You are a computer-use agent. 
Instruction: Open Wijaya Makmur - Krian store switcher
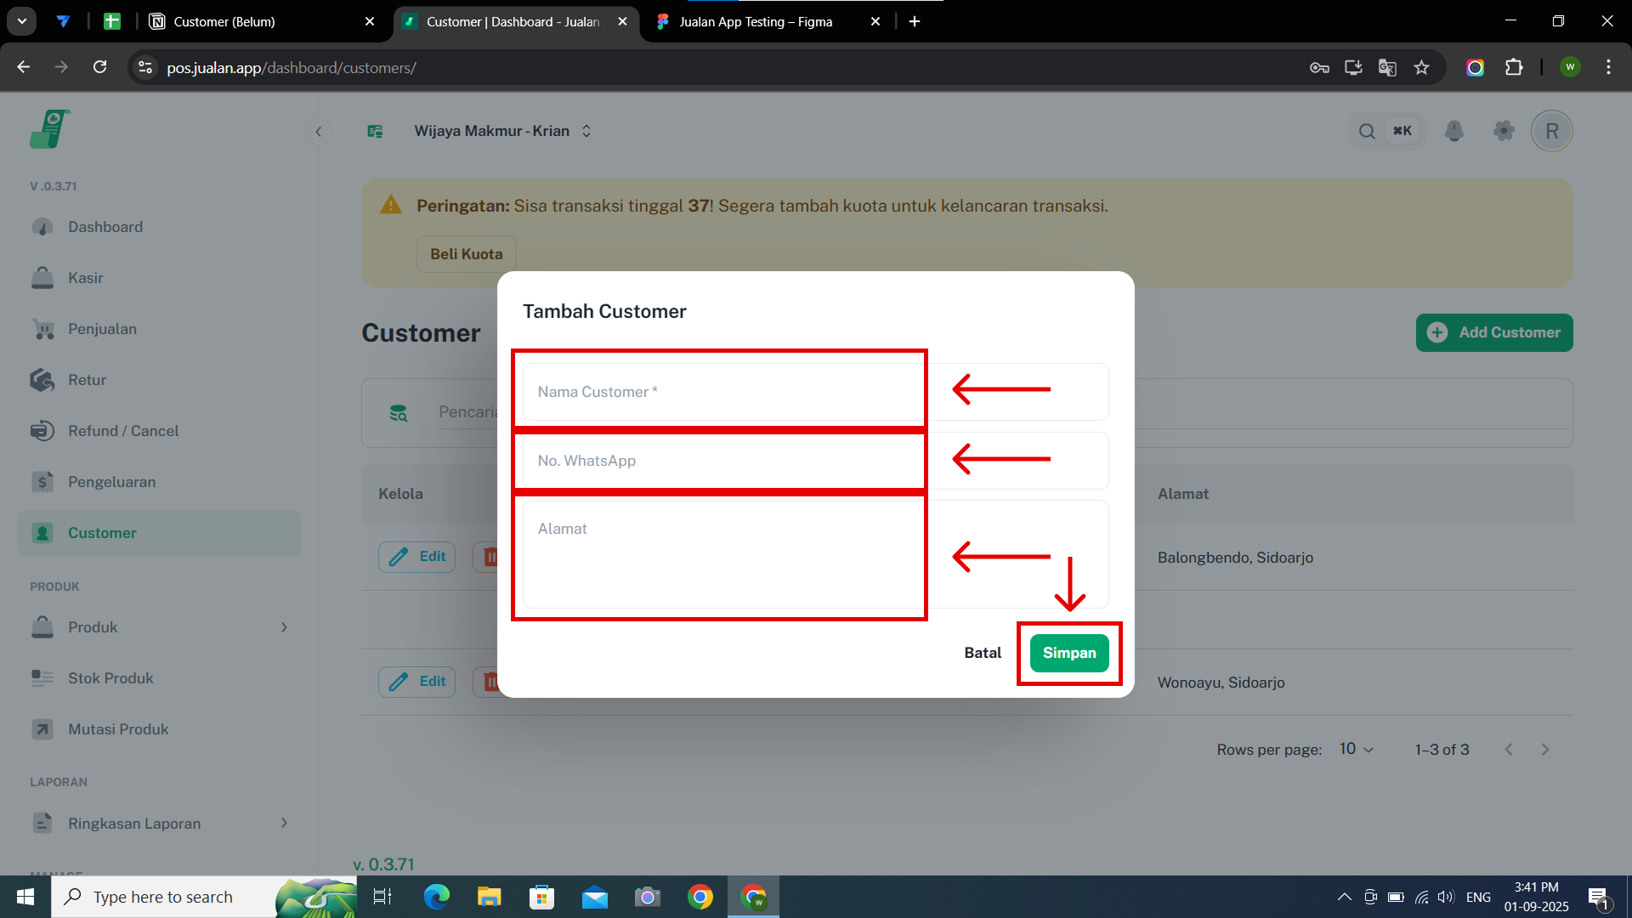click(x=501, y=131)
